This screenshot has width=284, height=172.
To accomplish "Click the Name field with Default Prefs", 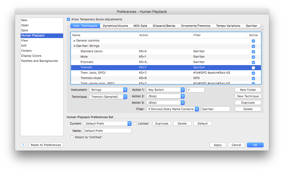I will tap(107, 131).
